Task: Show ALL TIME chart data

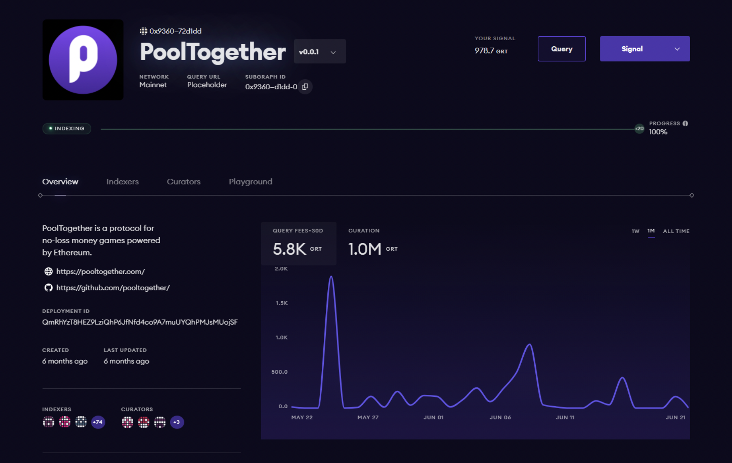Action: [x=676, y=231]
